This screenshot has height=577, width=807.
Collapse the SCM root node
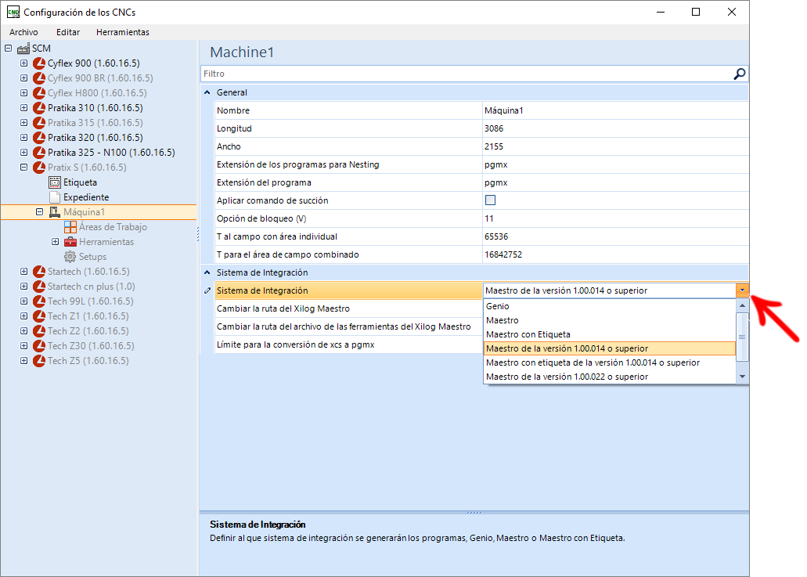[x=9, y=49]
